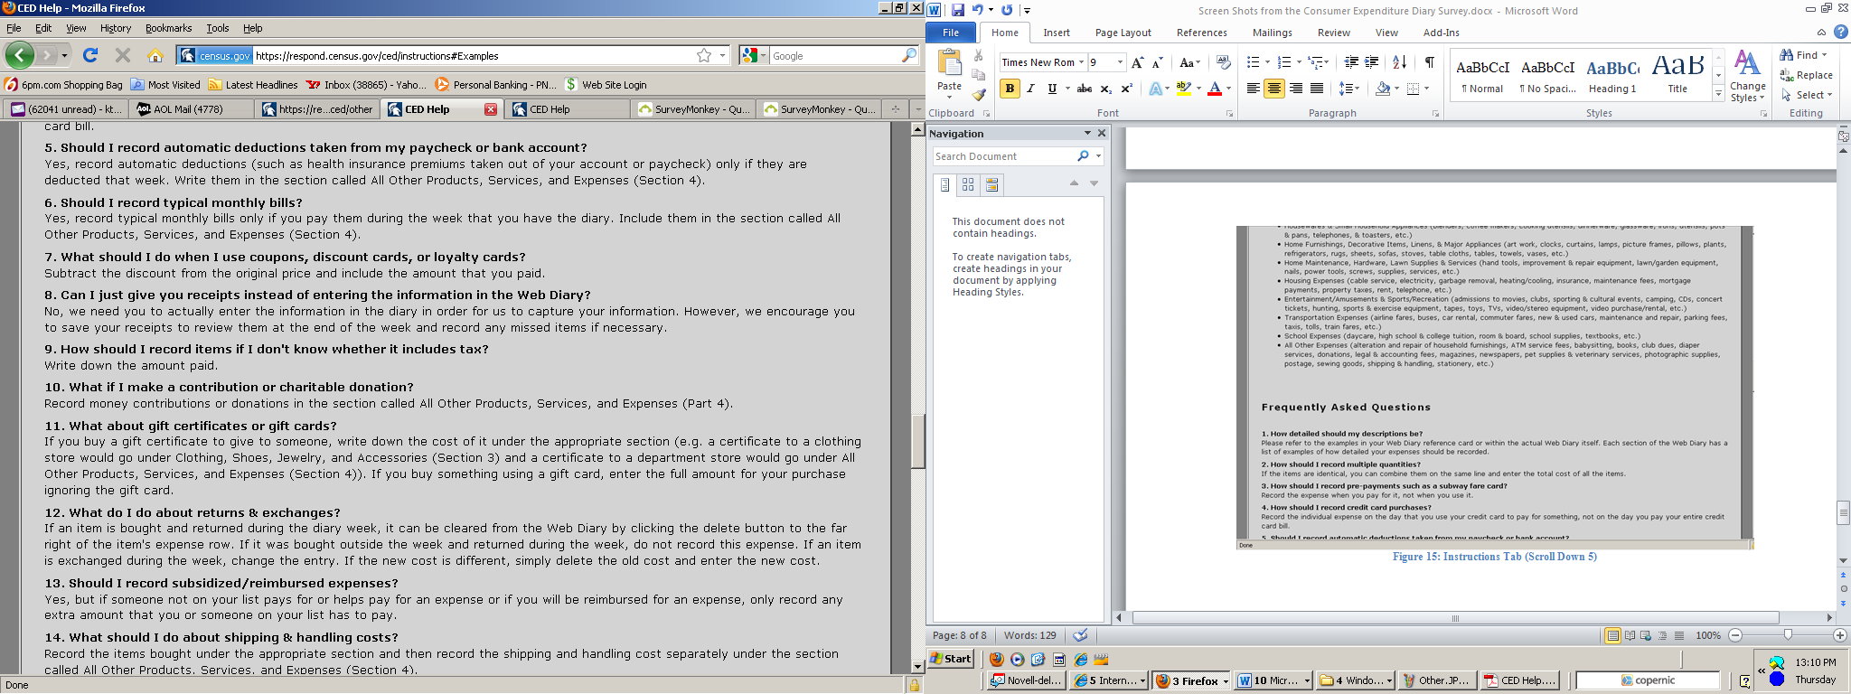Open Word Help with the question mark icon
This screenshot has width=1851, height=694.
click(x=1840, y=33)
